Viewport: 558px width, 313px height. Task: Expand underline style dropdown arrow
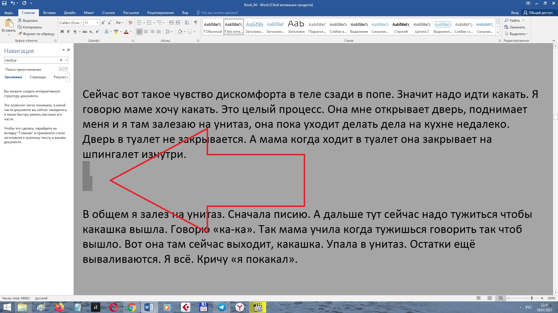80,32
